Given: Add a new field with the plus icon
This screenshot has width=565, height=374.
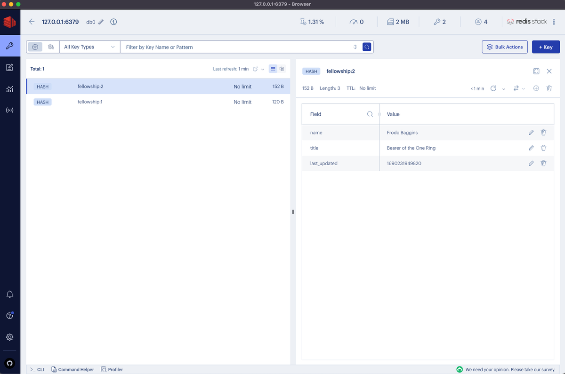Looking at the screenshot, I should [536, 88].
